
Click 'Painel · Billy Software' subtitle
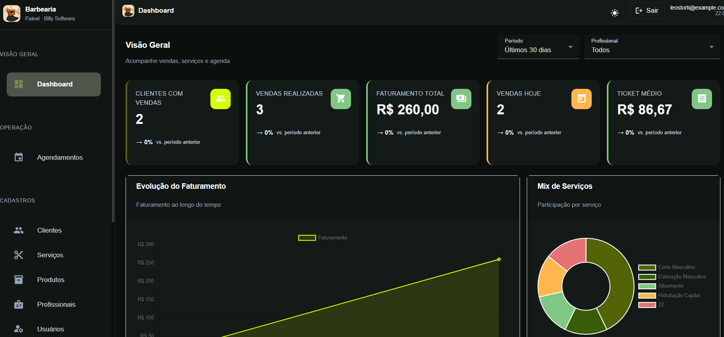pos(50,18)
